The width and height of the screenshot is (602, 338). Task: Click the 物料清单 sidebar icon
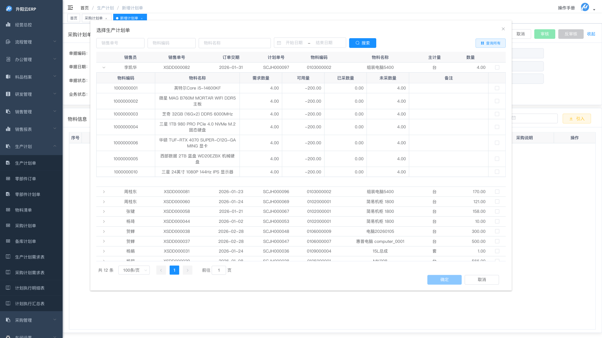tap(8, 210)
